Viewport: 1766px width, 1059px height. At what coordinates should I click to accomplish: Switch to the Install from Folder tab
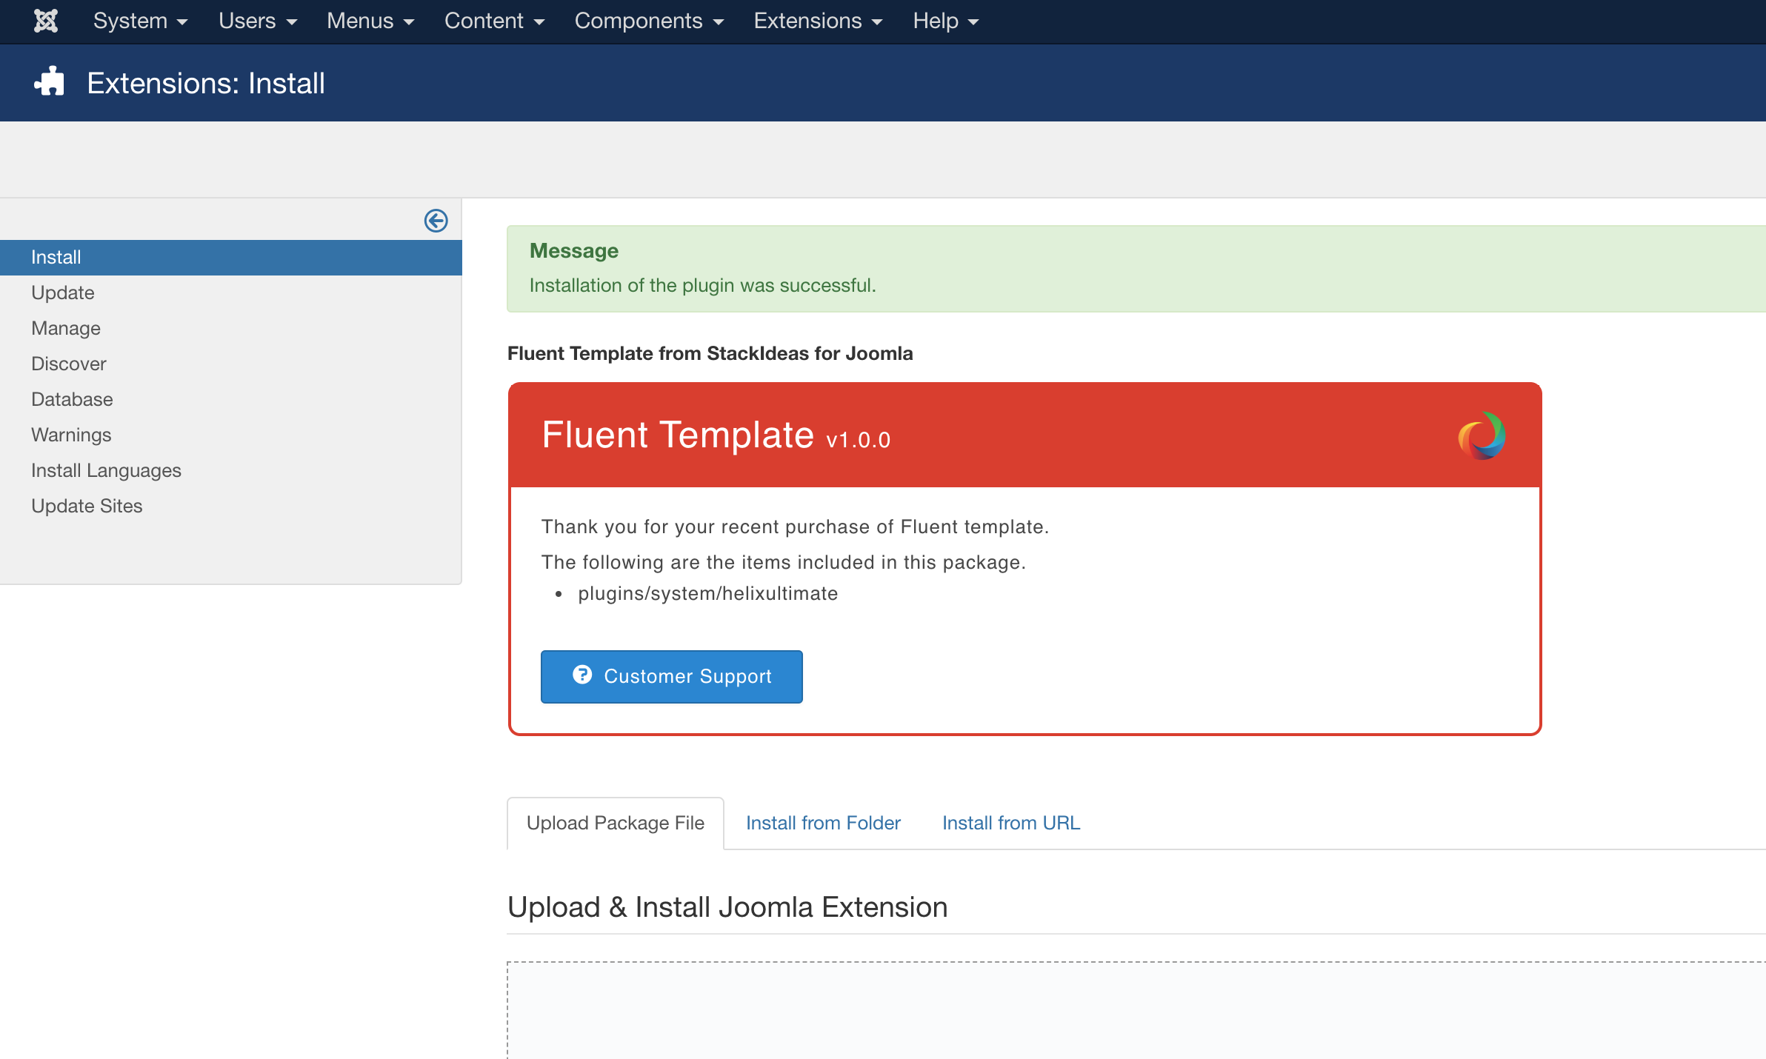[823, 823]
